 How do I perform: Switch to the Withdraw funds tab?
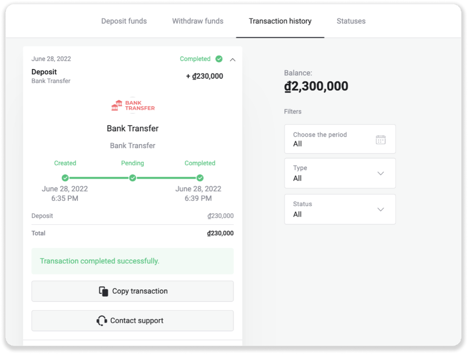198,21
